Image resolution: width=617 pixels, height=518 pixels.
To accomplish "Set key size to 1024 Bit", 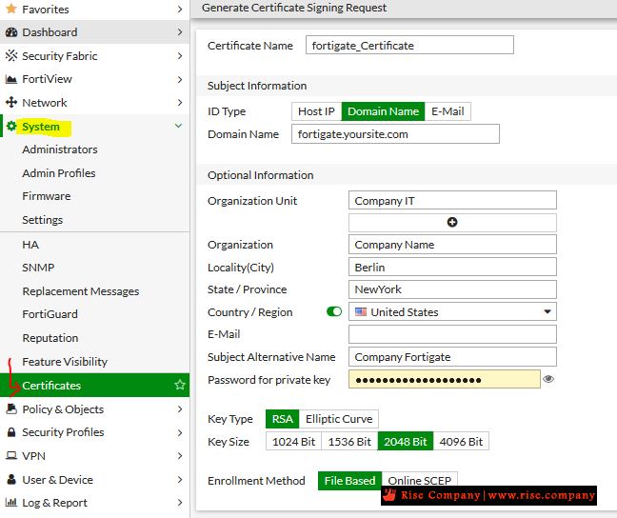I will point(293,442).
